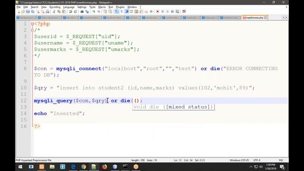Click the Open file folder icon

tap(23, 11)
